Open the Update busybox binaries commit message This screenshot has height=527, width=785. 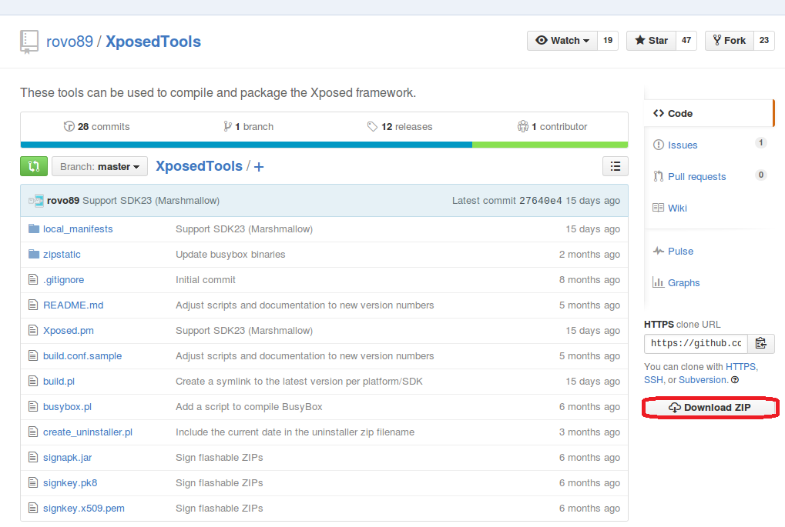tap(230, 255)
